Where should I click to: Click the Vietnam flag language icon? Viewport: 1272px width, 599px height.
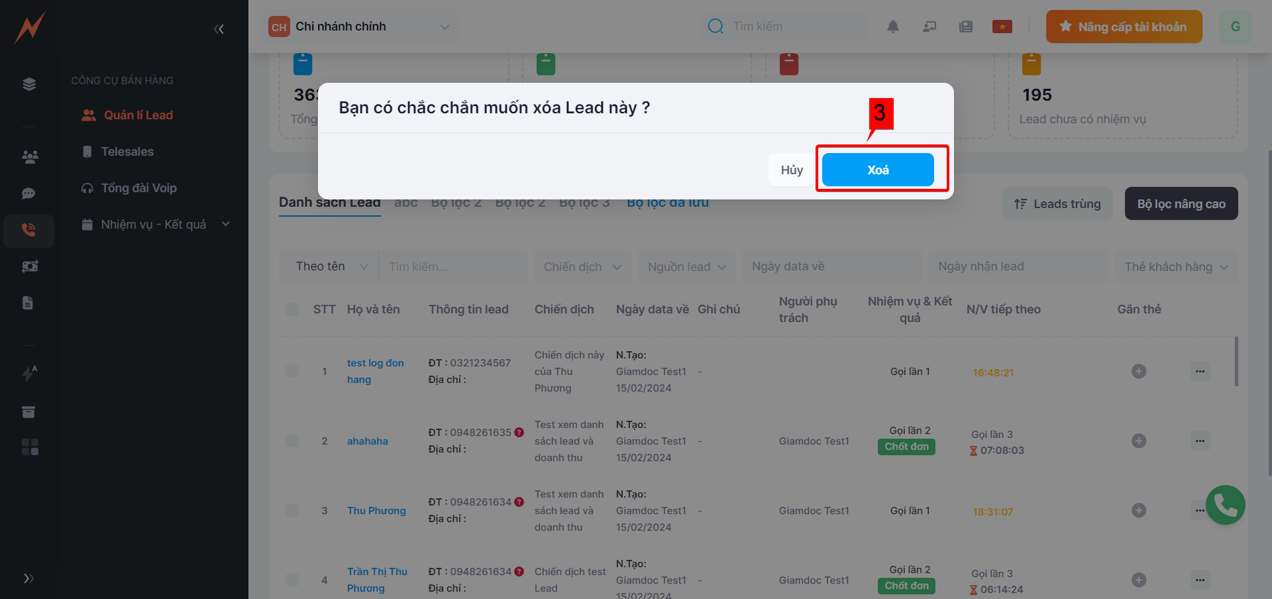coord(1002,27)
